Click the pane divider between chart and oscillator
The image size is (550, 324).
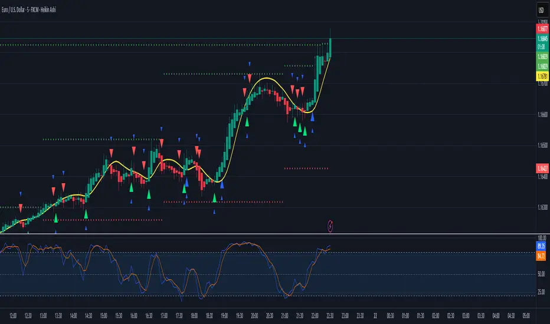click(275, 234)
